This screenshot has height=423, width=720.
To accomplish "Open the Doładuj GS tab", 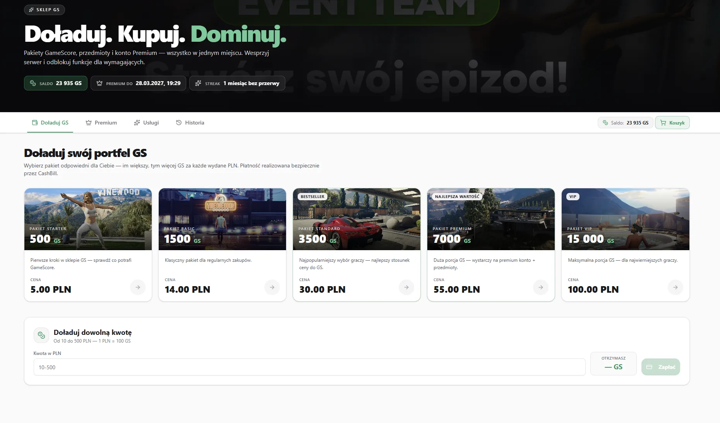I will pos(50,123).
